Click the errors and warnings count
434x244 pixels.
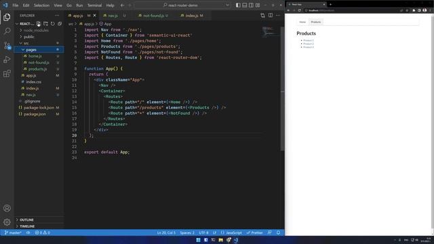(43, 232)
